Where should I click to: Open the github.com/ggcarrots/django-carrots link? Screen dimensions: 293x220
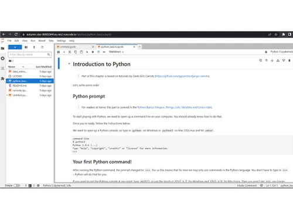pos(182,76)
